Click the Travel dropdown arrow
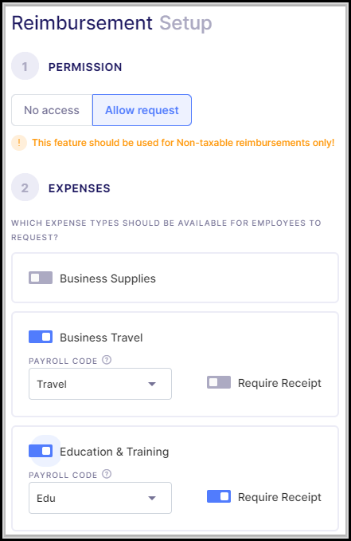 (152, 384)
